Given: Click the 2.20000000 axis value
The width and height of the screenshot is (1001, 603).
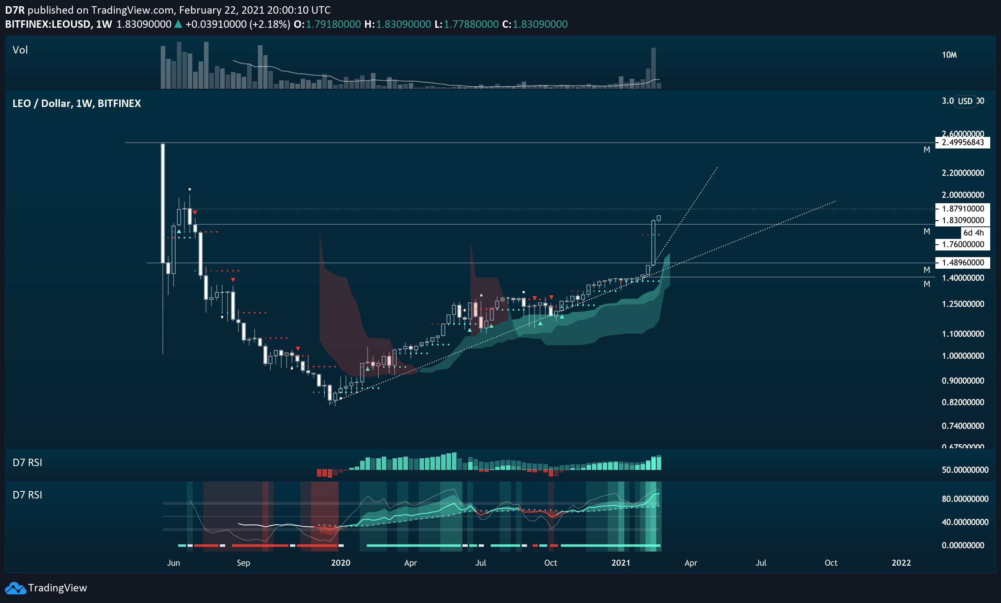Looking at the screenshot, I should pos(963,173).
